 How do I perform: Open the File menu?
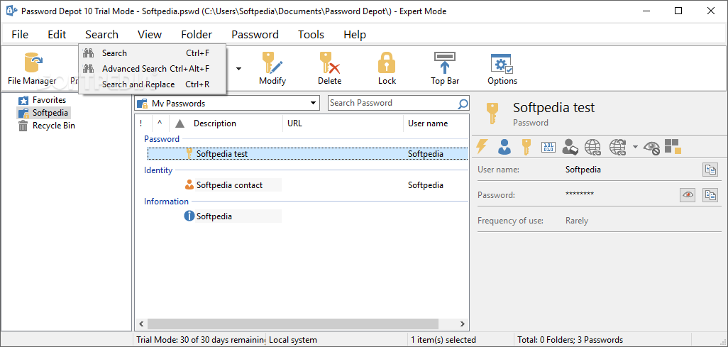[20, 34]
